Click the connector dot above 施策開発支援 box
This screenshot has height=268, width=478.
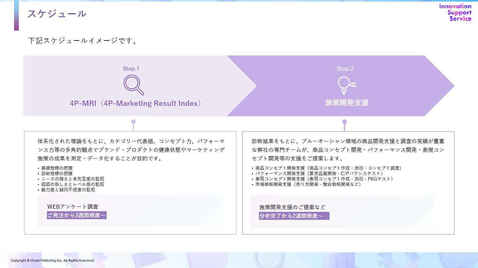(x=344, y=121)
